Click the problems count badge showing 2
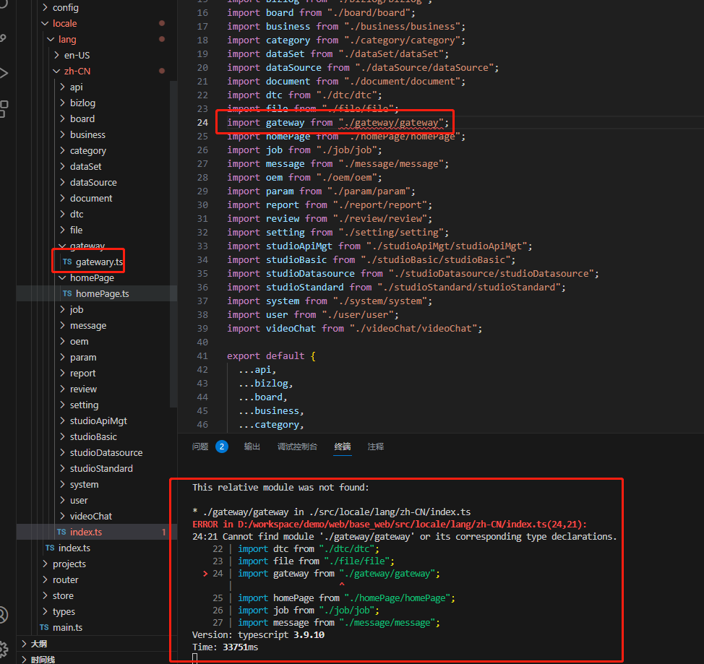The image size is (704, 664). (222, 447)
